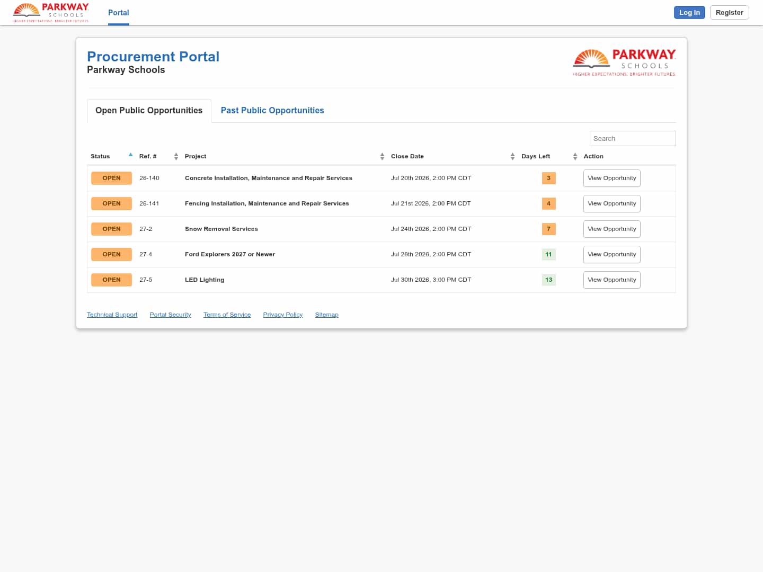Sort by Status column arrow

(x=130, y=155)
